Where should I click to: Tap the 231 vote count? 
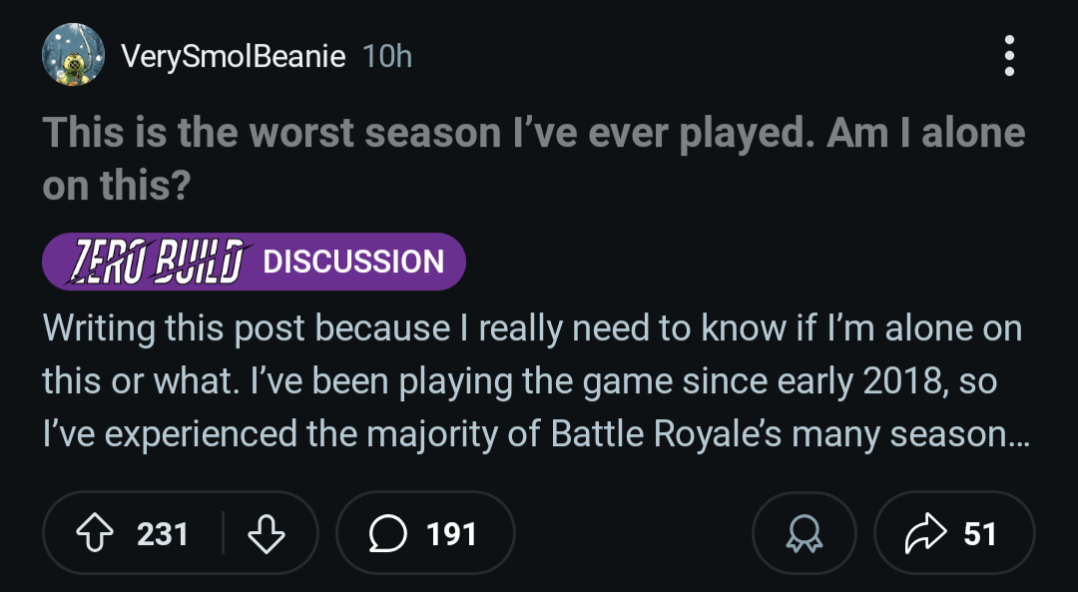163,534
